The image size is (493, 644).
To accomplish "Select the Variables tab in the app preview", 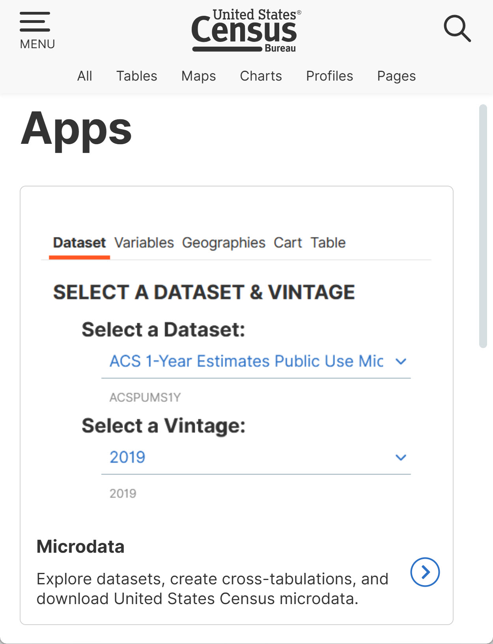I will tap(144, 243).
